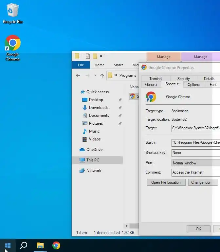This screenshot has width=220, height=252.
Task: Expand the address bar path chevrons
Action: (116, 75)
